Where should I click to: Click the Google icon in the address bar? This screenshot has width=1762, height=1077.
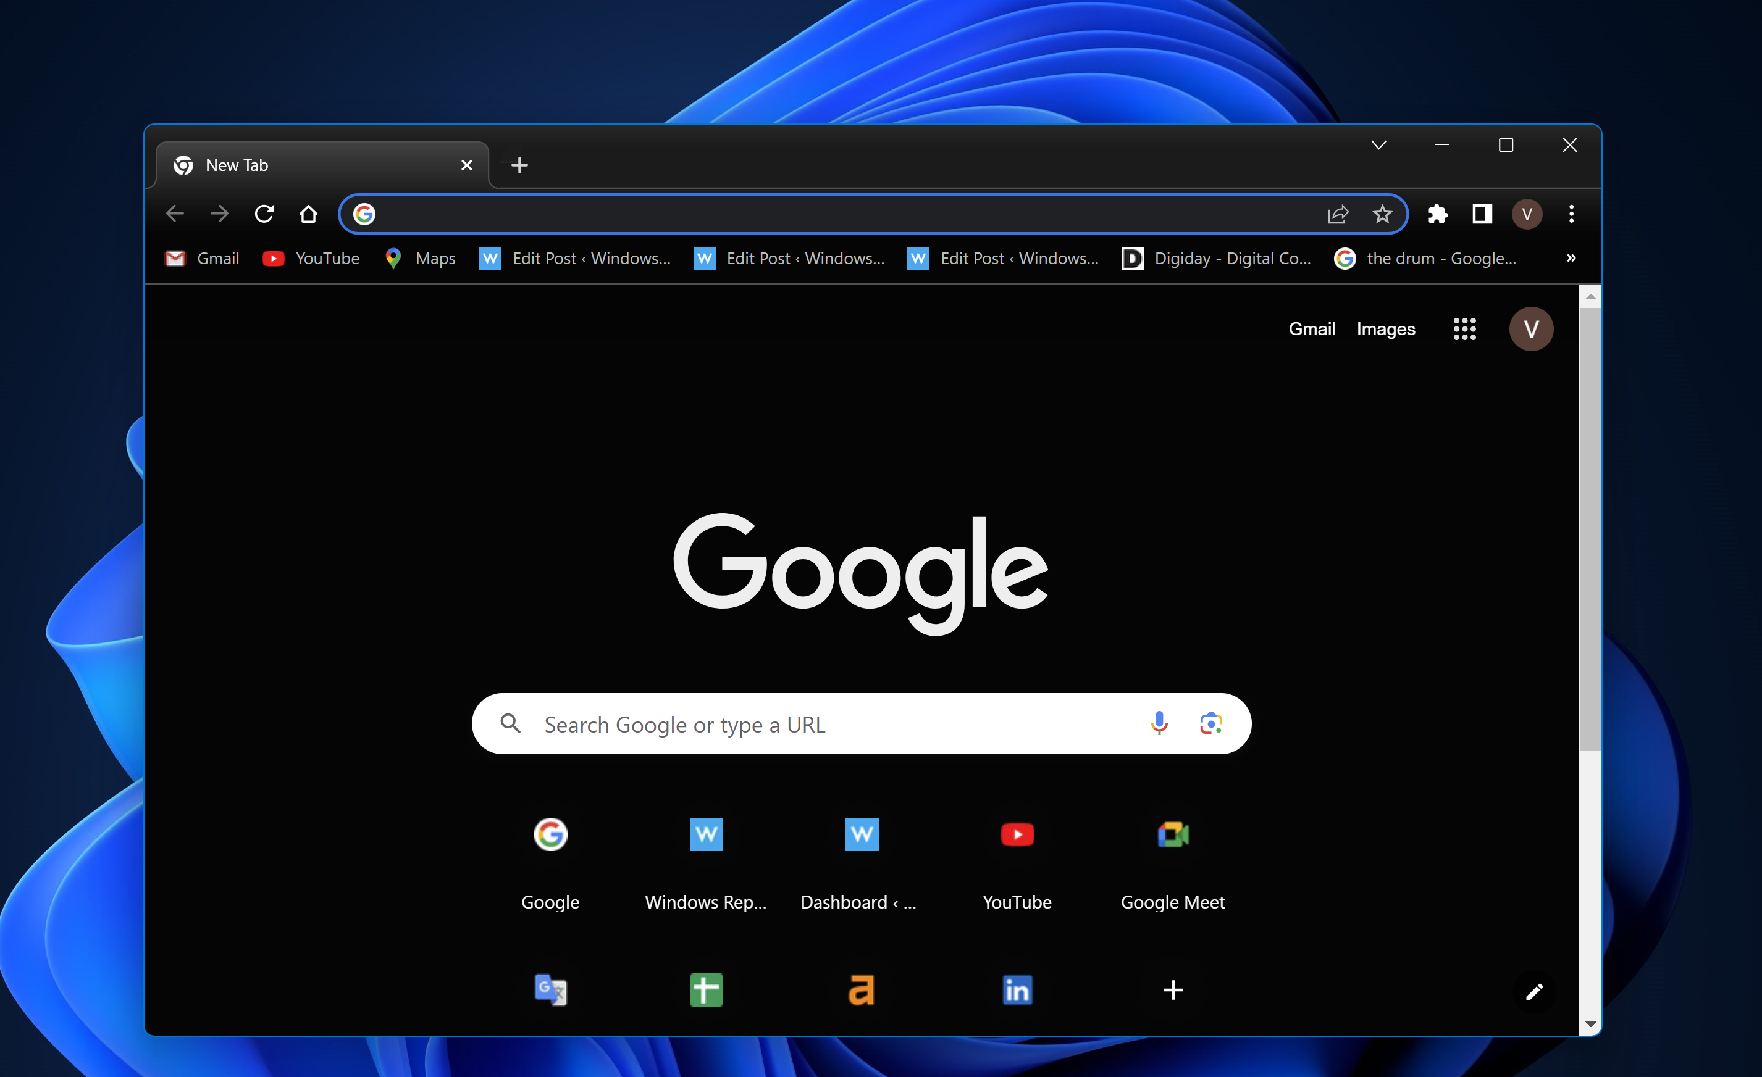point(365,214)
